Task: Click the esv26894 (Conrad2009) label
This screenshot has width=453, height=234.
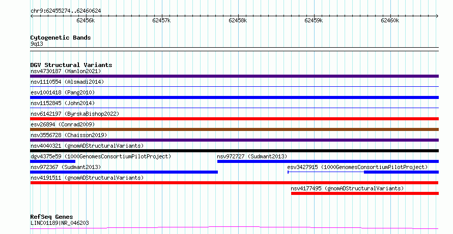Action: [x=63, y=124]
